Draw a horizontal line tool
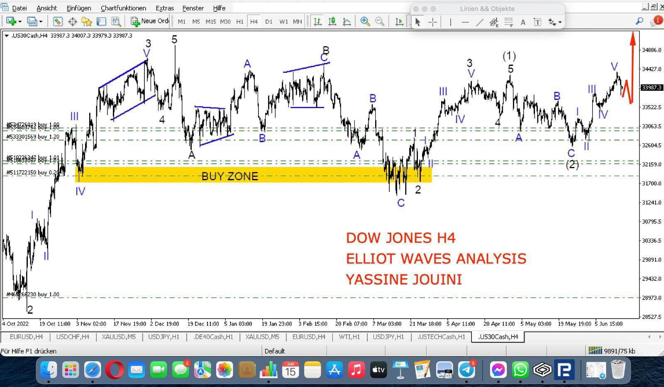 (x=465, y=22)
